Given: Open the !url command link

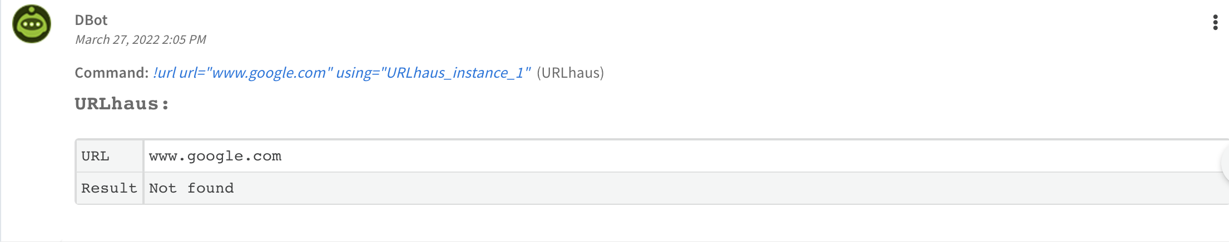Looking at the screenshot, I should [342, 73].
